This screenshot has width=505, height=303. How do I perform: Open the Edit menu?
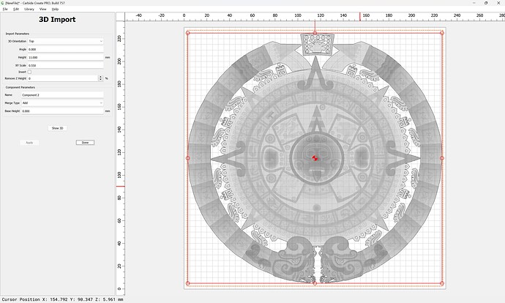click(16, 9)
